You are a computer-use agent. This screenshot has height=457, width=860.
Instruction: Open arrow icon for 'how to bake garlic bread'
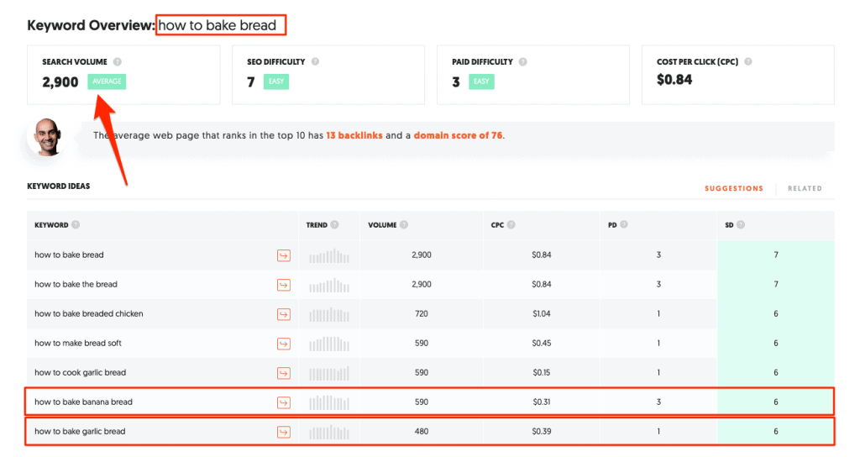coord(284,433)
